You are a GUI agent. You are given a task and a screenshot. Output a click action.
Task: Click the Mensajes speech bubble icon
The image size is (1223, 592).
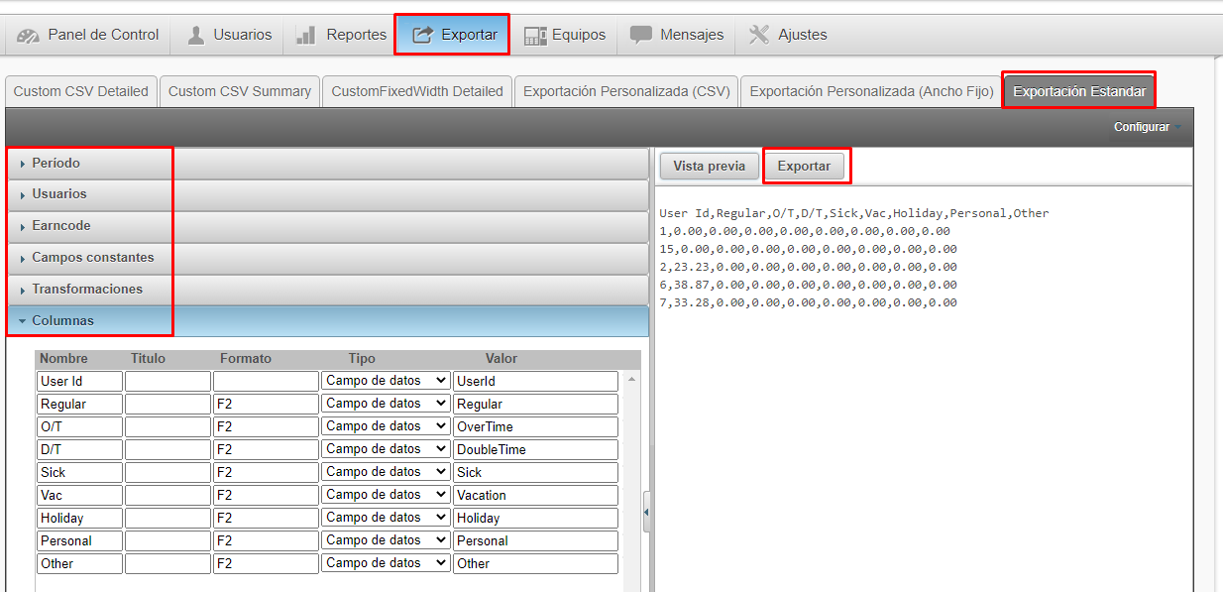point(641,35)
